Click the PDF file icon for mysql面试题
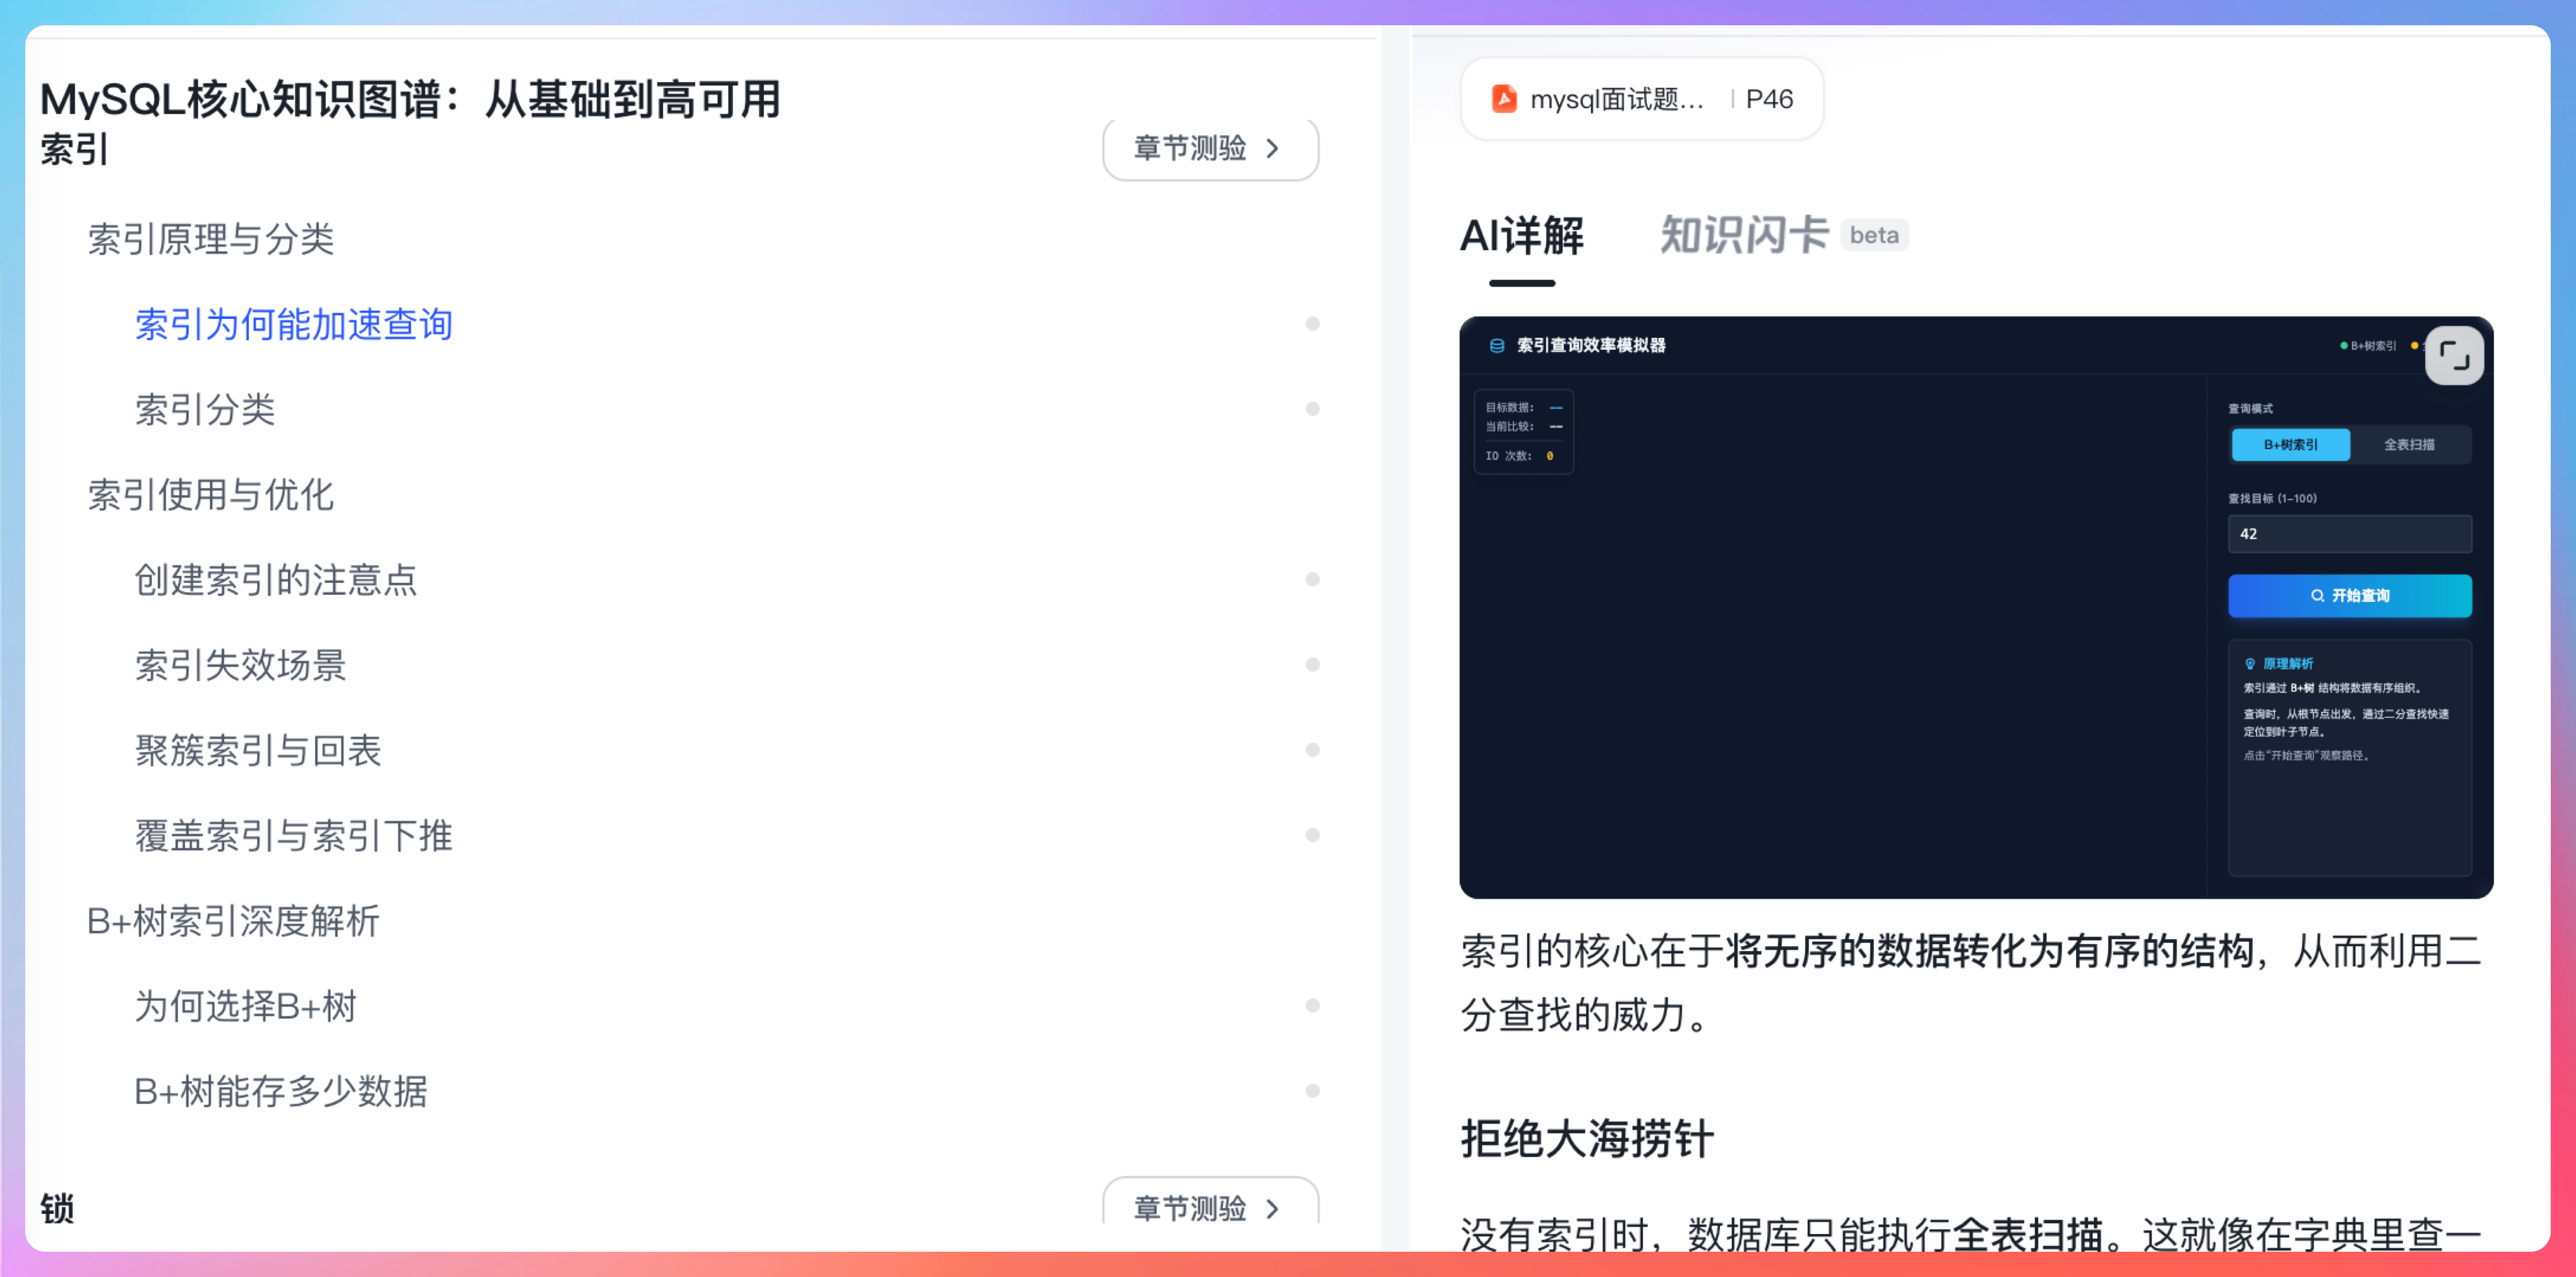Screen dimensions: 2576x1277 coord(1503,99)
